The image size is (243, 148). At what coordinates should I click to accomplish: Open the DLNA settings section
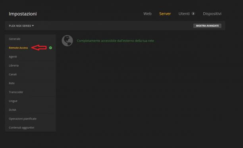tap(30, 110)
